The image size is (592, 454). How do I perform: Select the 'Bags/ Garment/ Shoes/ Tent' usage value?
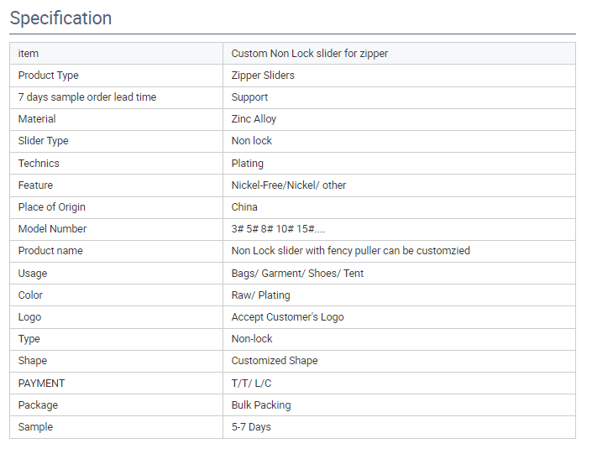click(x=297, y=274)
